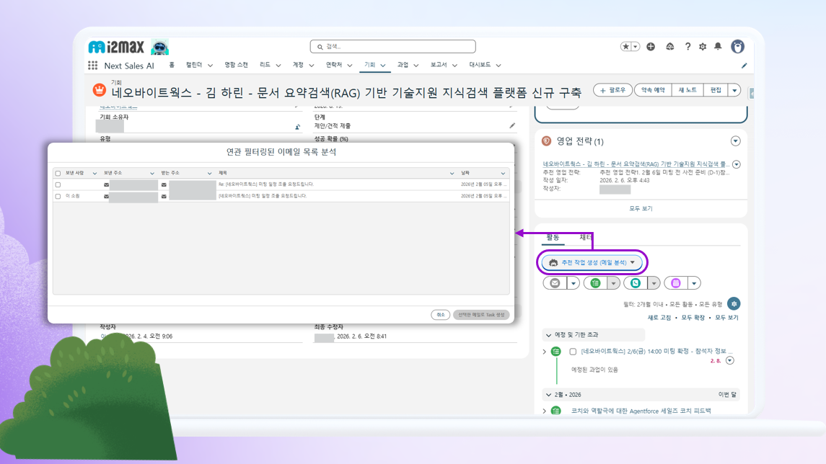Click the recipient mail icon in 이 소원 row
This screenshot has width=826, height=464.
pos(164,196)
